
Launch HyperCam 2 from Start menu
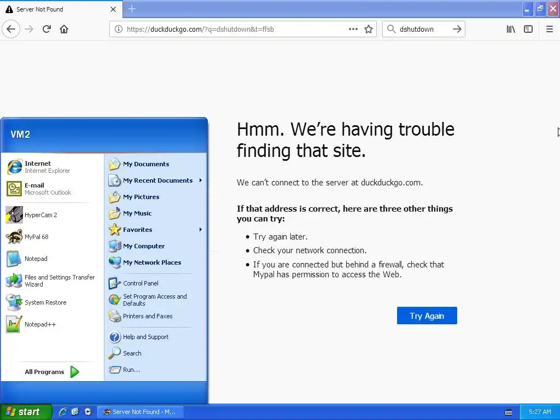(x=52, y=214)
